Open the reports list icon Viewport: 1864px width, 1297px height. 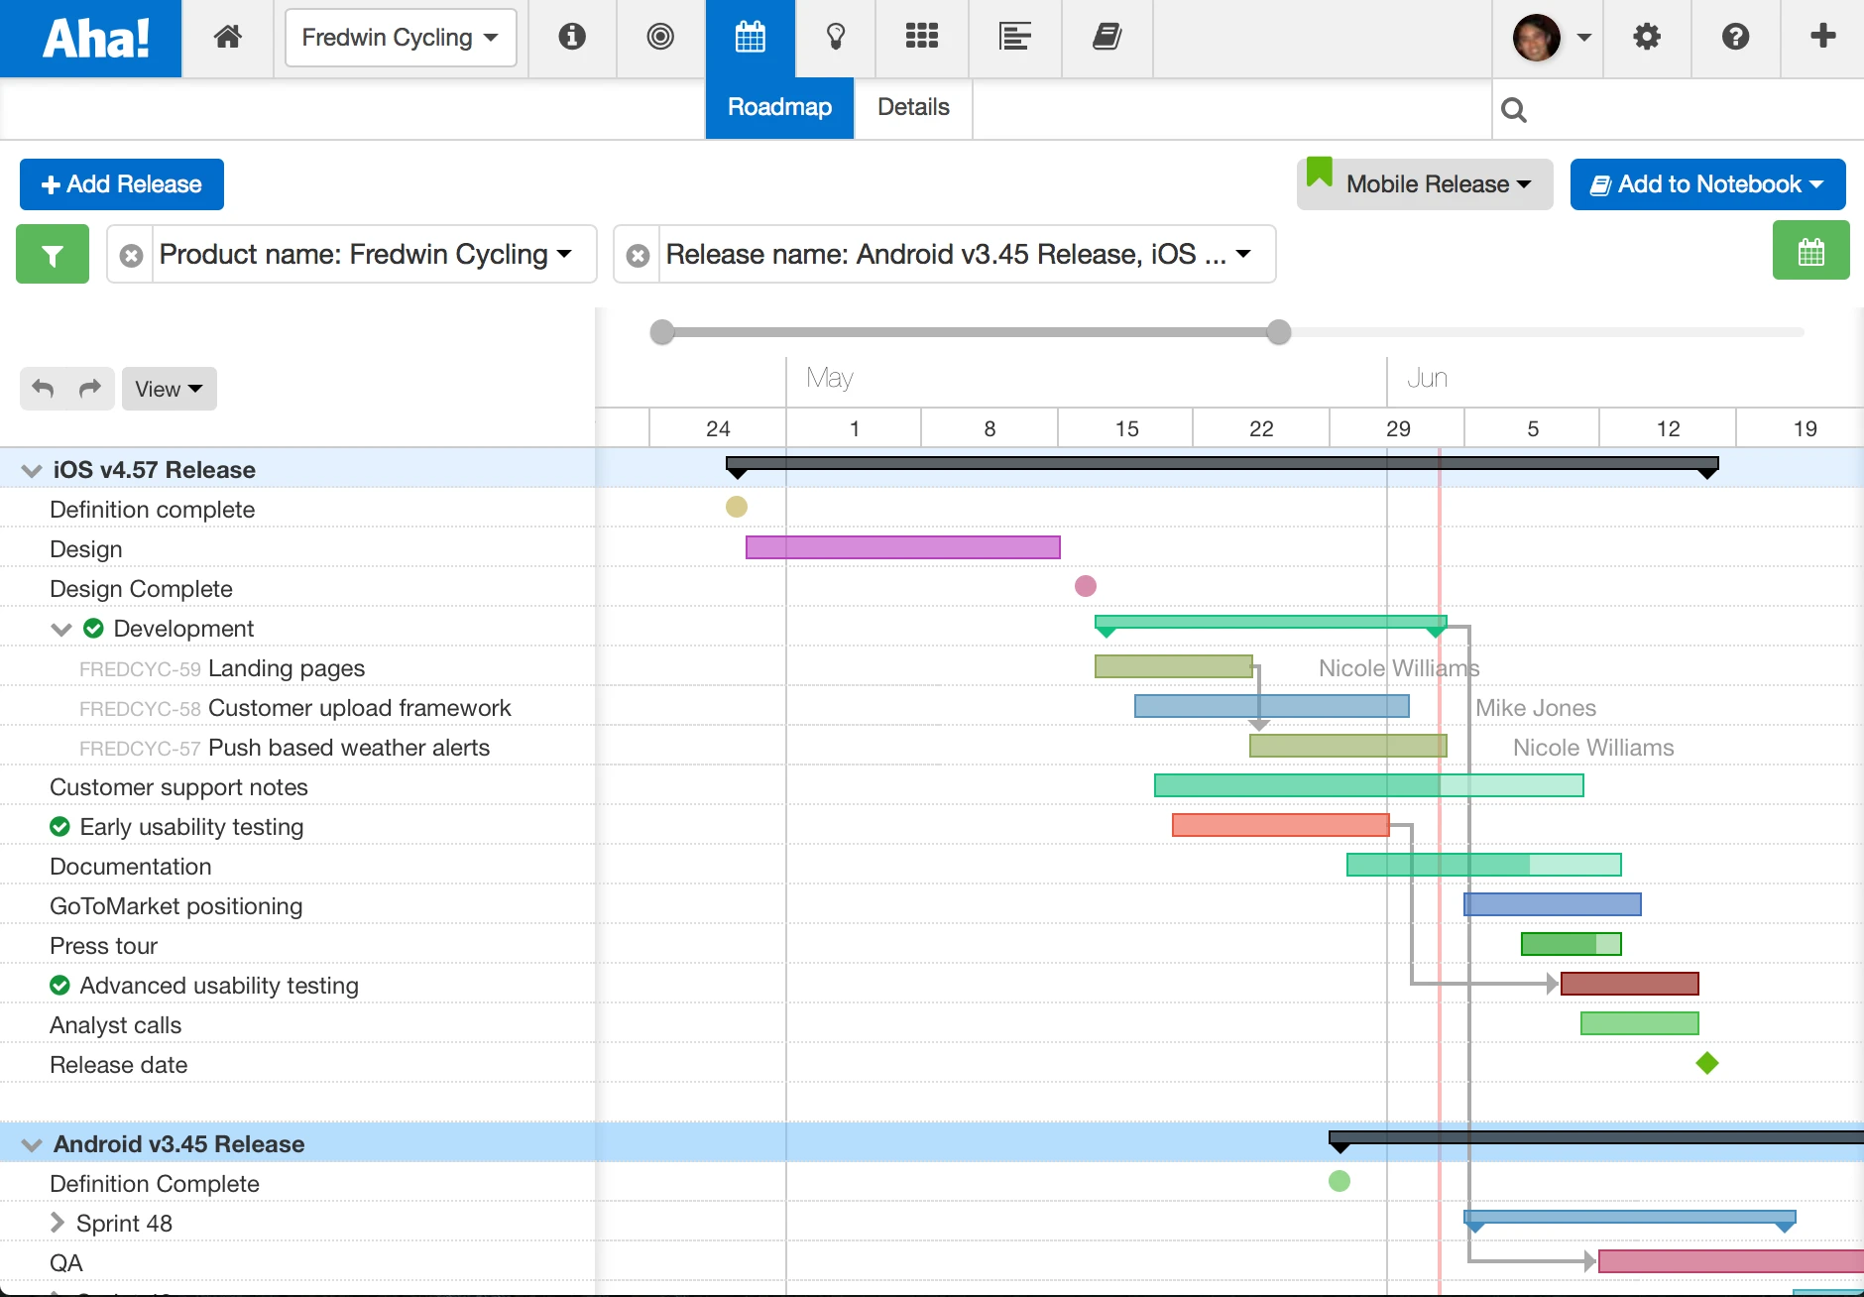click(x=1015, y=37)
